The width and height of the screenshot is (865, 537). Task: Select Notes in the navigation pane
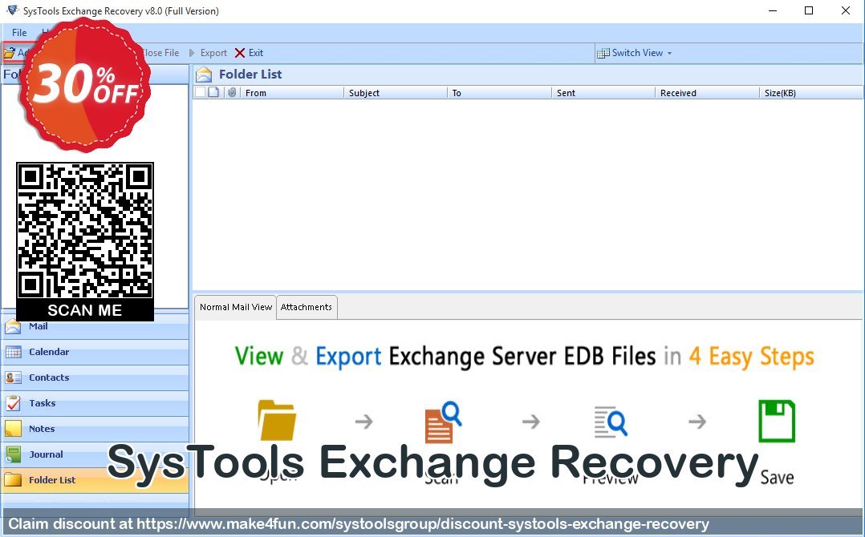95,429
